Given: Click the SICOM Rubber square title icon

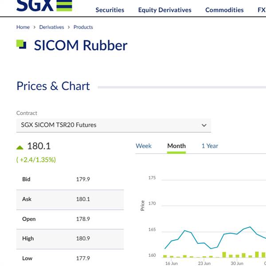Looking at the screenshot, I should (21, 44).
